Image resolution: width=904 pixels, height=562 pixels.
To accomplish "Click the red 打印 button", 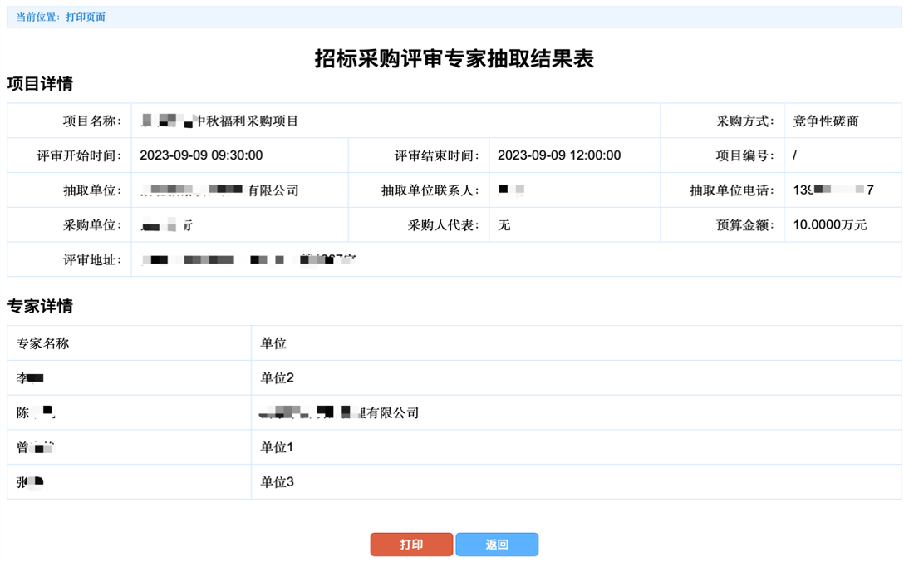I will 411,545.
